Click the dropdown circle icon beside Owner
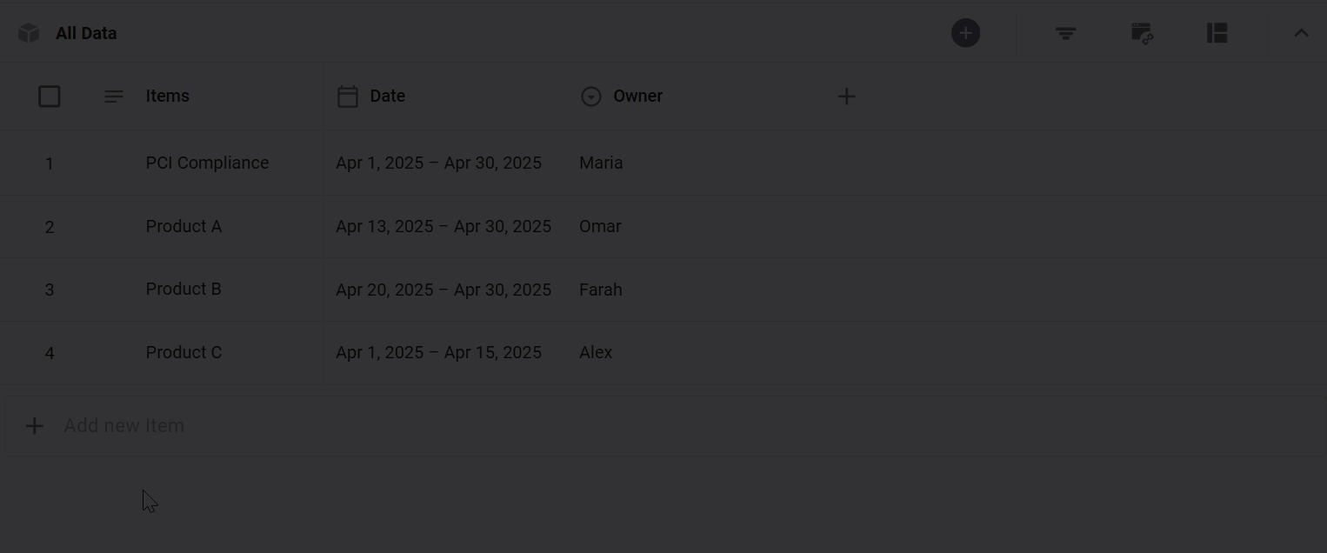 click(x=590, y=96)
